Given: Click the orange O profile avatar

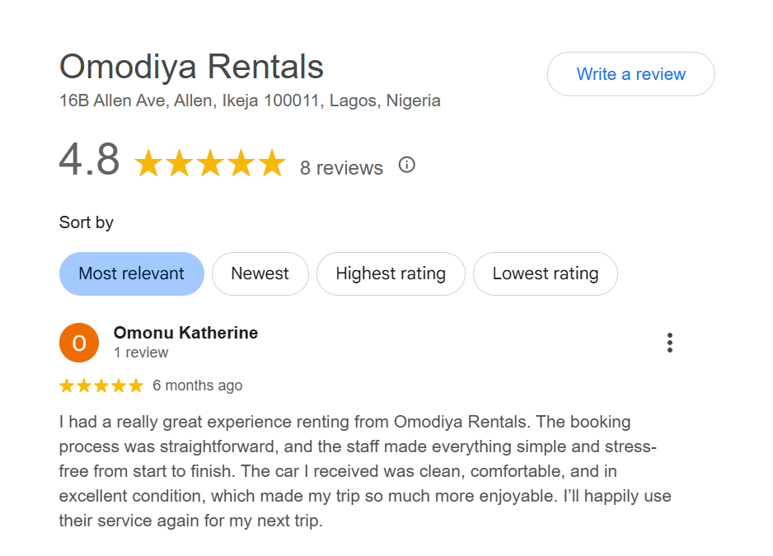Looking at the screenshot, I should [x=79, y=343].
